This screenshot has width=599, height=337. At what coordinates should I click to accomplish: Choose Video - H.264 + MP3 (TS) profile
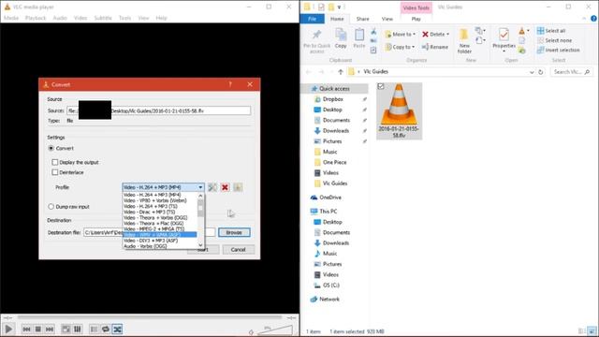click(x=151, y=206)
